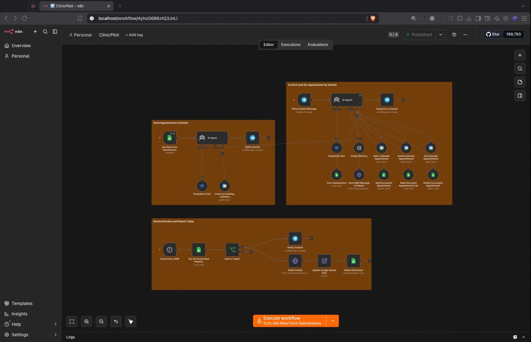531x342 pixels.
Task: Select the AI Agent node
Action: tap(212, 138)
